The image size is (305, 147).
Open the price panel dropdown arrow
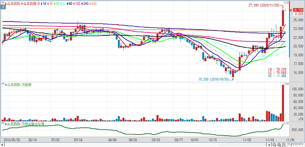pyautogui.click(x=285, y=3)
